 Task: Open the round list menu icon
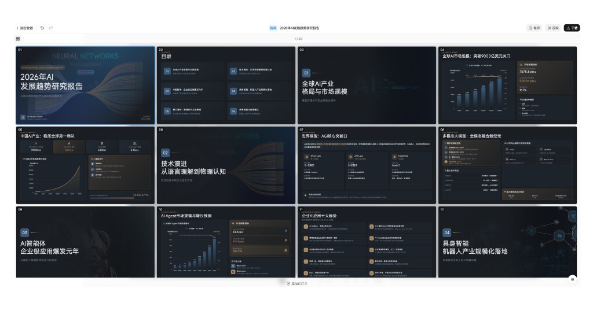click(572, 279)
